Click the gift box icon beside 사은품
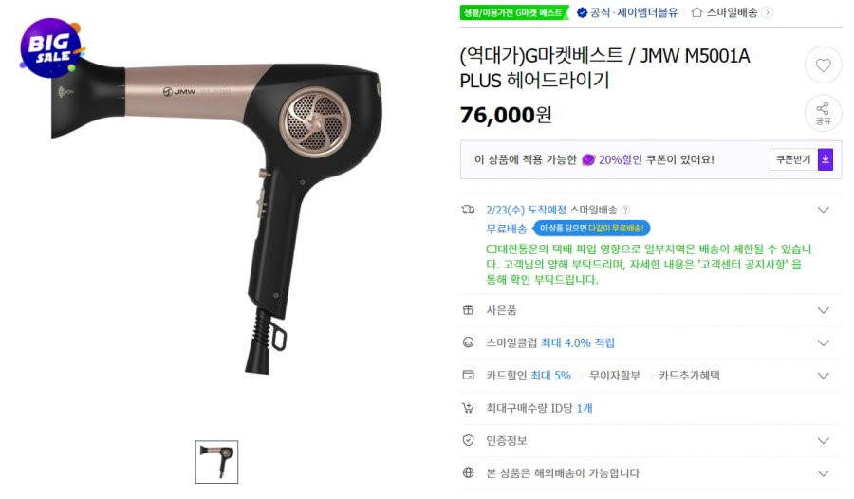This screenshot has width=854, height=499. click(x=468, y=310)
